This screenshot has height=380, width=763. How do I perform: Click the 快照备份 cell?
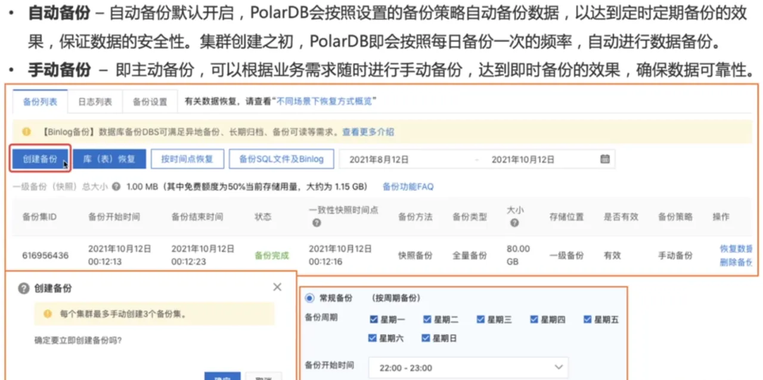(x=415, y=255)
